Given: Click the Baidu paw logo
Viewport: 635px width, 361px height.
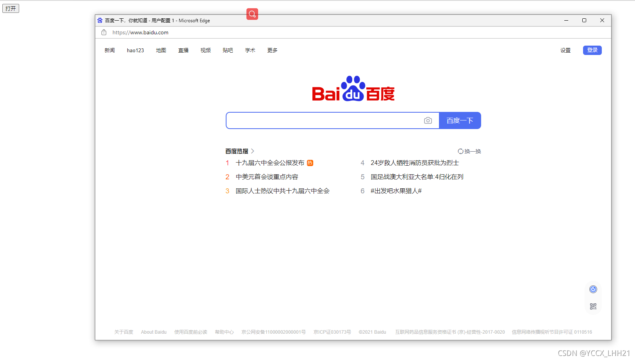Looking at the screenshot, I should pyautogui.click(x=353, y=89).
